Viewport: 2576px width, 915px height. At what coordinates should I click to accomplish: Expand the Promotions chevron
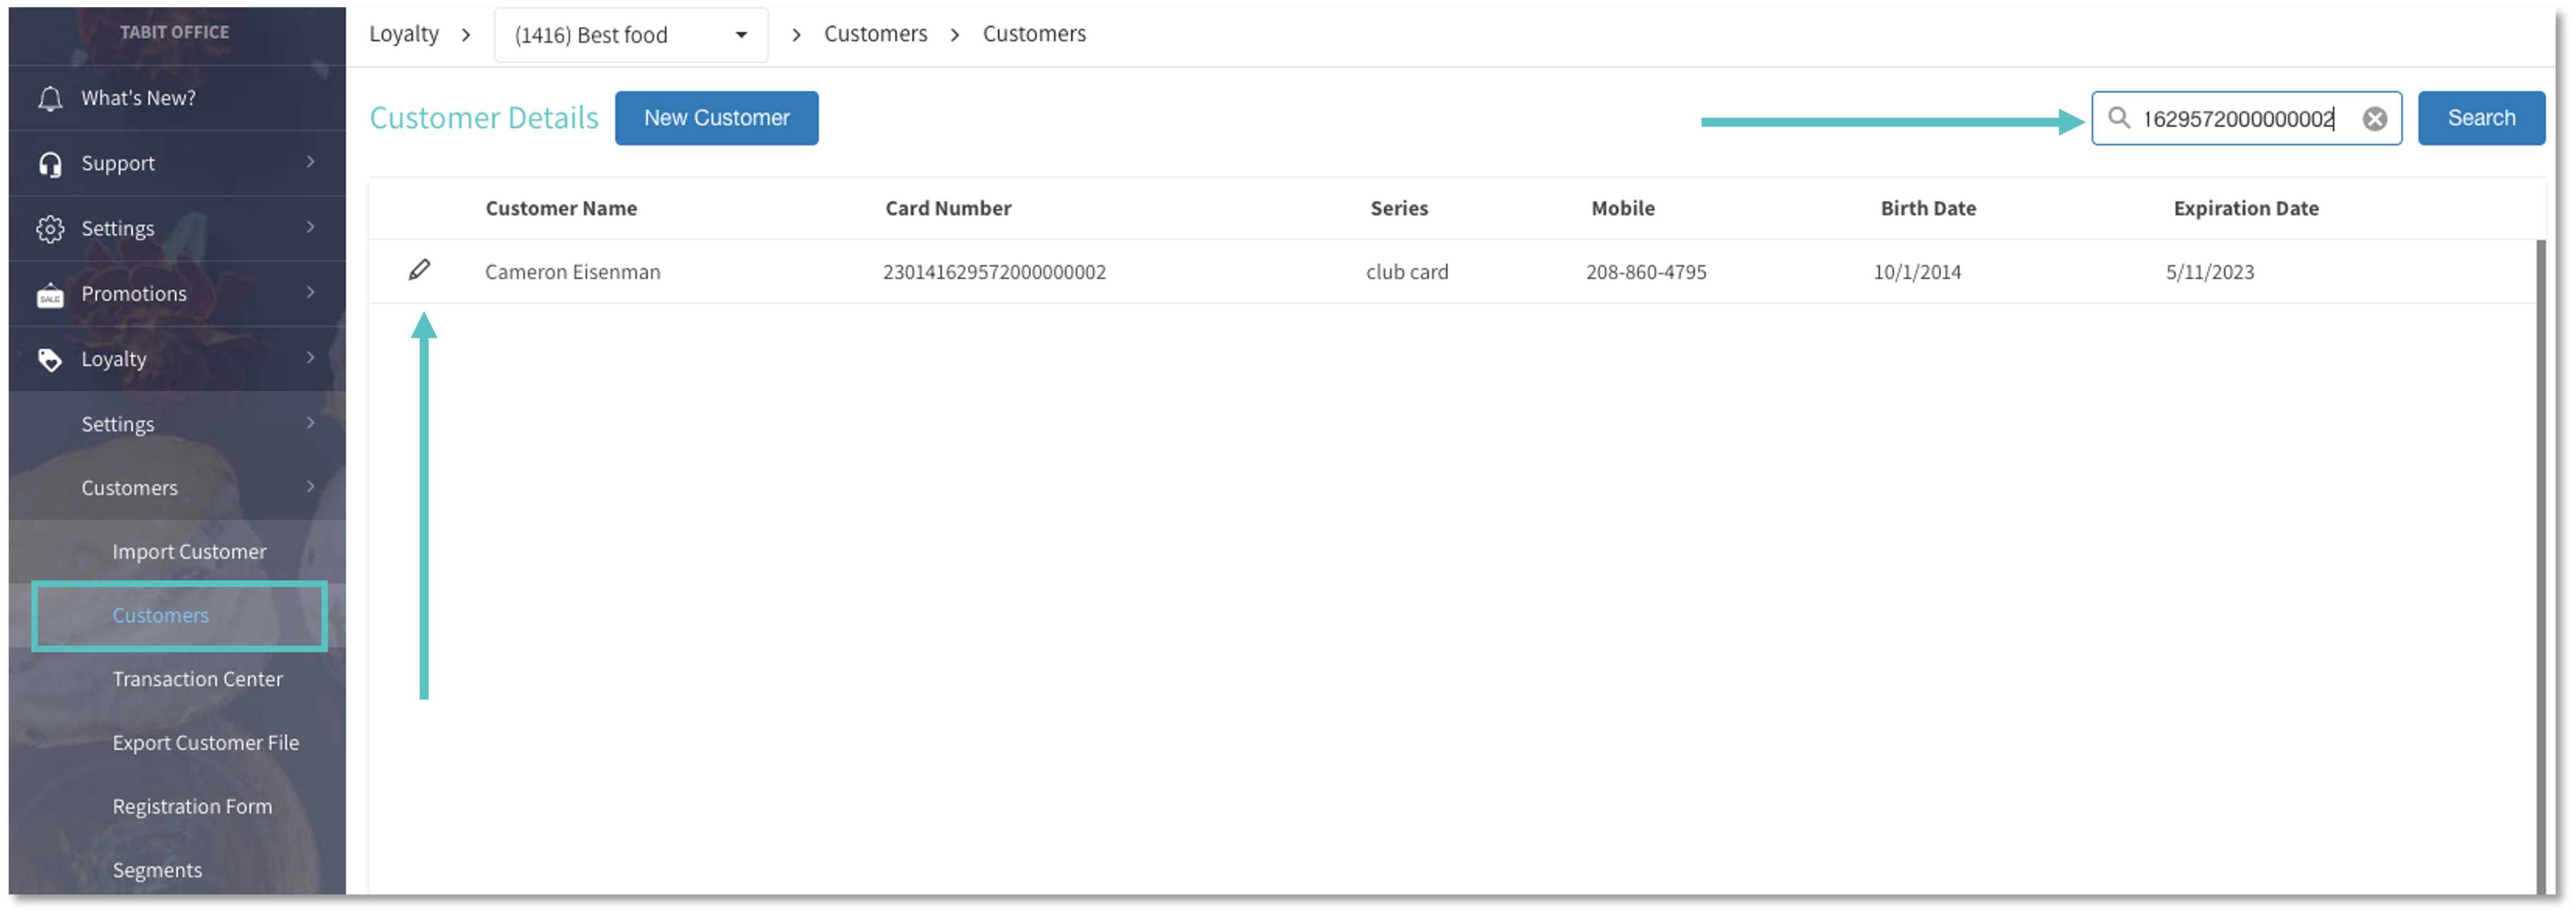pos(311,292)
